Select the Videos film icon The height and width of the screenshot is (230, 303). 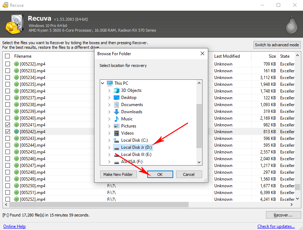point(117,133)
